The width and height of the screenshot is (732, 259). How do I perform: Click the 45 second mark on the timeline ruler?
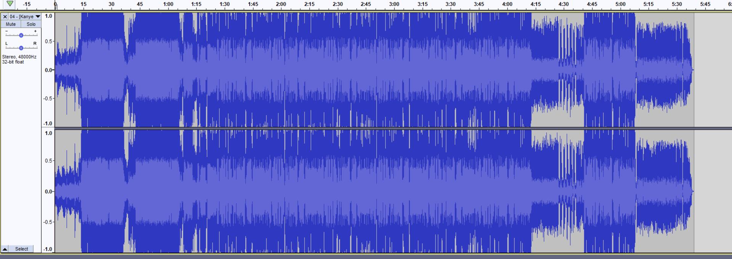(140, 4)
